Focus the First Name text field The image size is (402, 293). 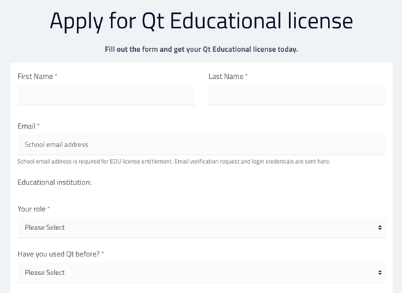tap(105, 95)
